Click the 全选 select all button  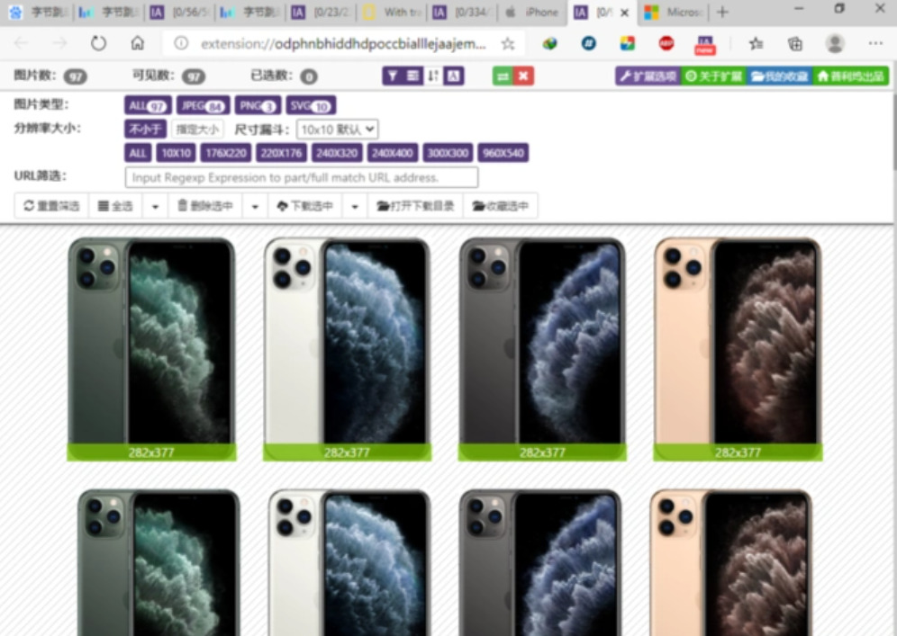(115, 206)
